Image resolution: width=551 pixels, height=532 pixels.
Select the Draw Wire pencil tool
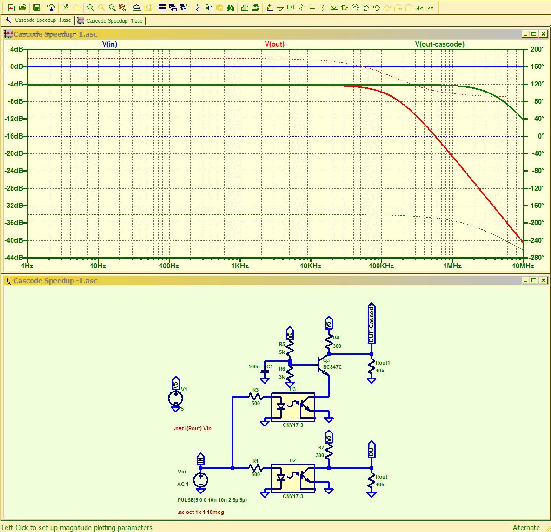point(269,8)
